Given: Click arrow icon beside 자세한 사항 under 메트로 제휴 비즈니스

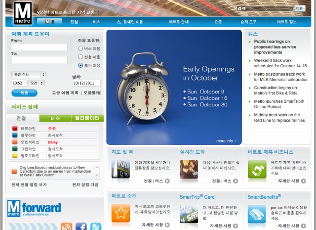Looking at the screenshot, I should [303, 181].
